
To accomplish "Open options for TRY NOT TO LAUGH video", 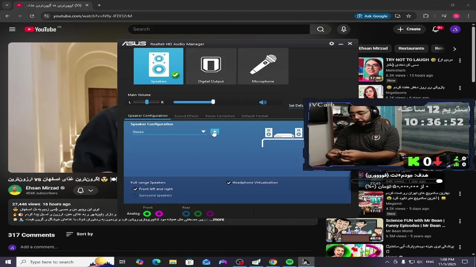I will pyautogui.click(x=460, y=60).
